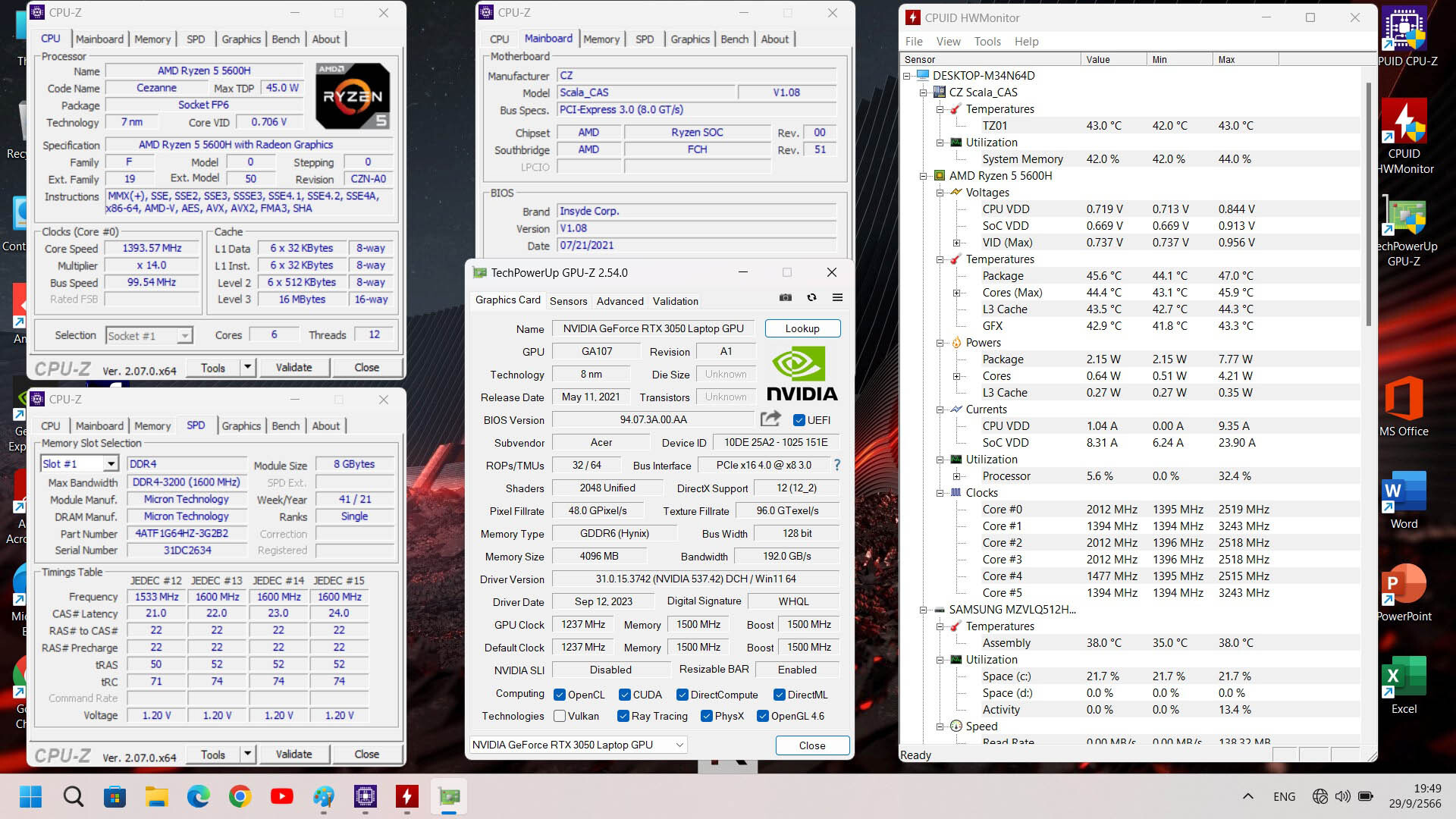This screenshot has width=1456, height=819.
Task: Take a GPU-Z screenshot with camera icon
Action: pyautogui.click(x=786, y=298)
